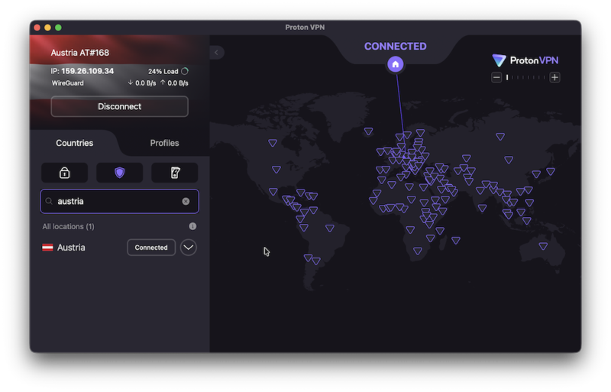Collapse the sidebar with arrow button
611x392 pixels.
[x=217, y=52]
